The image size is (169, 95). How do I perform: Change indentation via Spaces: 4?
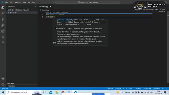(118, 89)
